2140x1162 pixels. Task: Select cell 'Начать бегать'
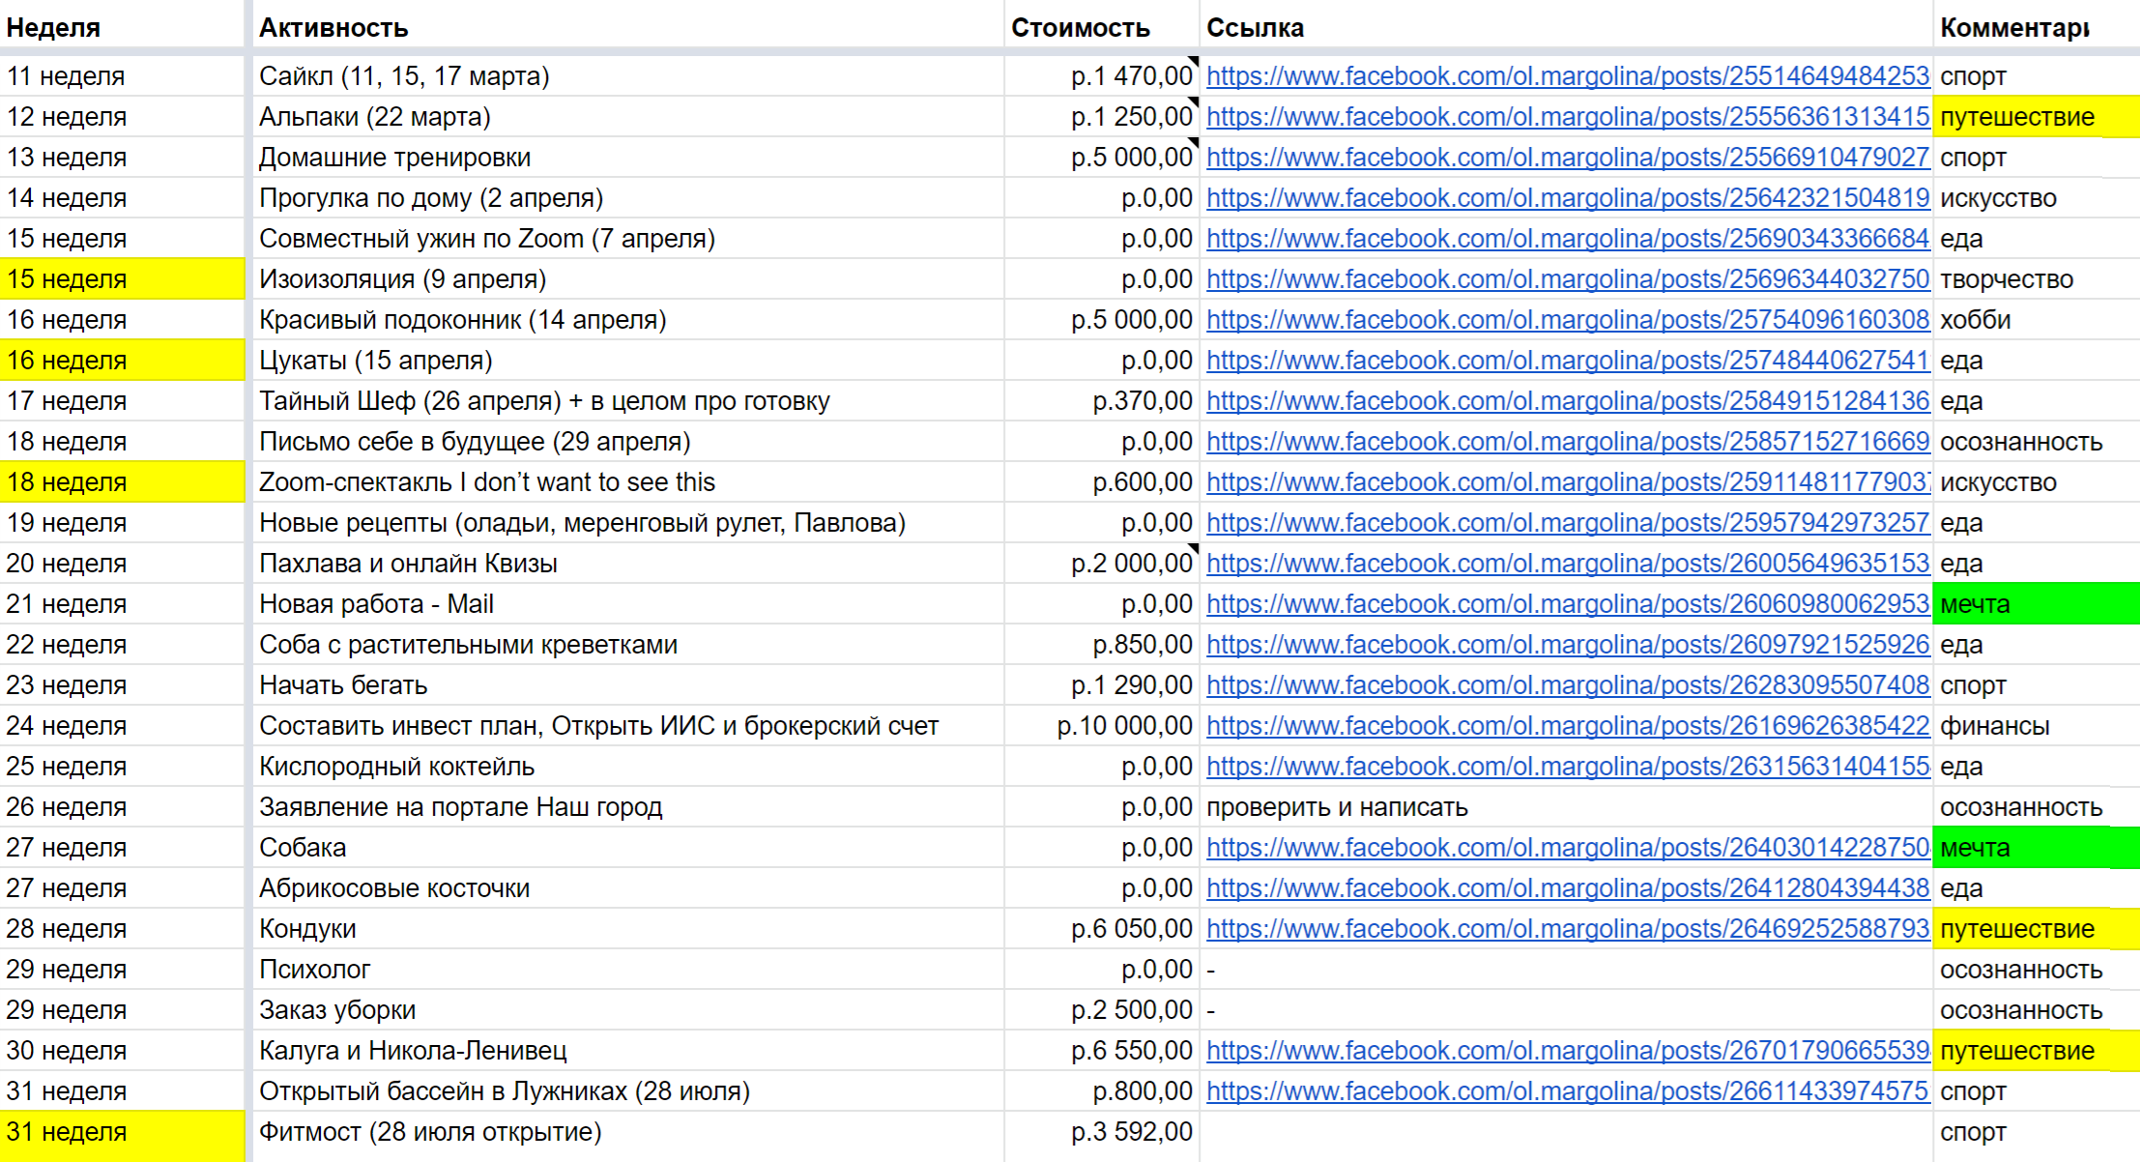tap(626, 684)
